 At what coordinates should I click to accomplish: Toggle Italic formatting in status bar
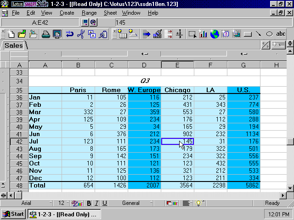[x=96, y=203]
